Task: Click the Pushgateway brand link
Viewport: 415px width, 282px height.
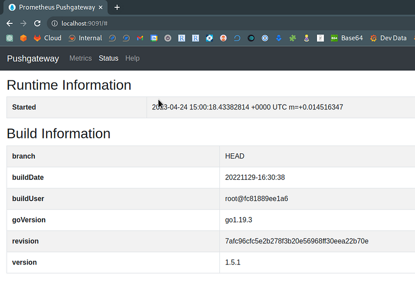Action: coord(33,59)
